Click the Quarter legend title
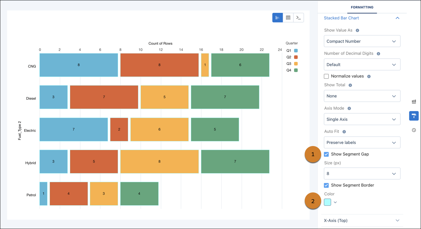This screenshot has height=229, width=421. click(292, 43)
